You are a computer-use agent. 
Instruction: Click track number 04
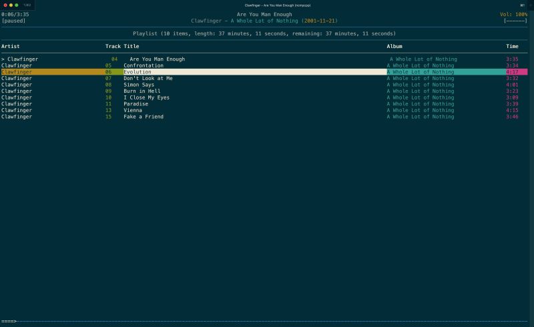point(114,59)
